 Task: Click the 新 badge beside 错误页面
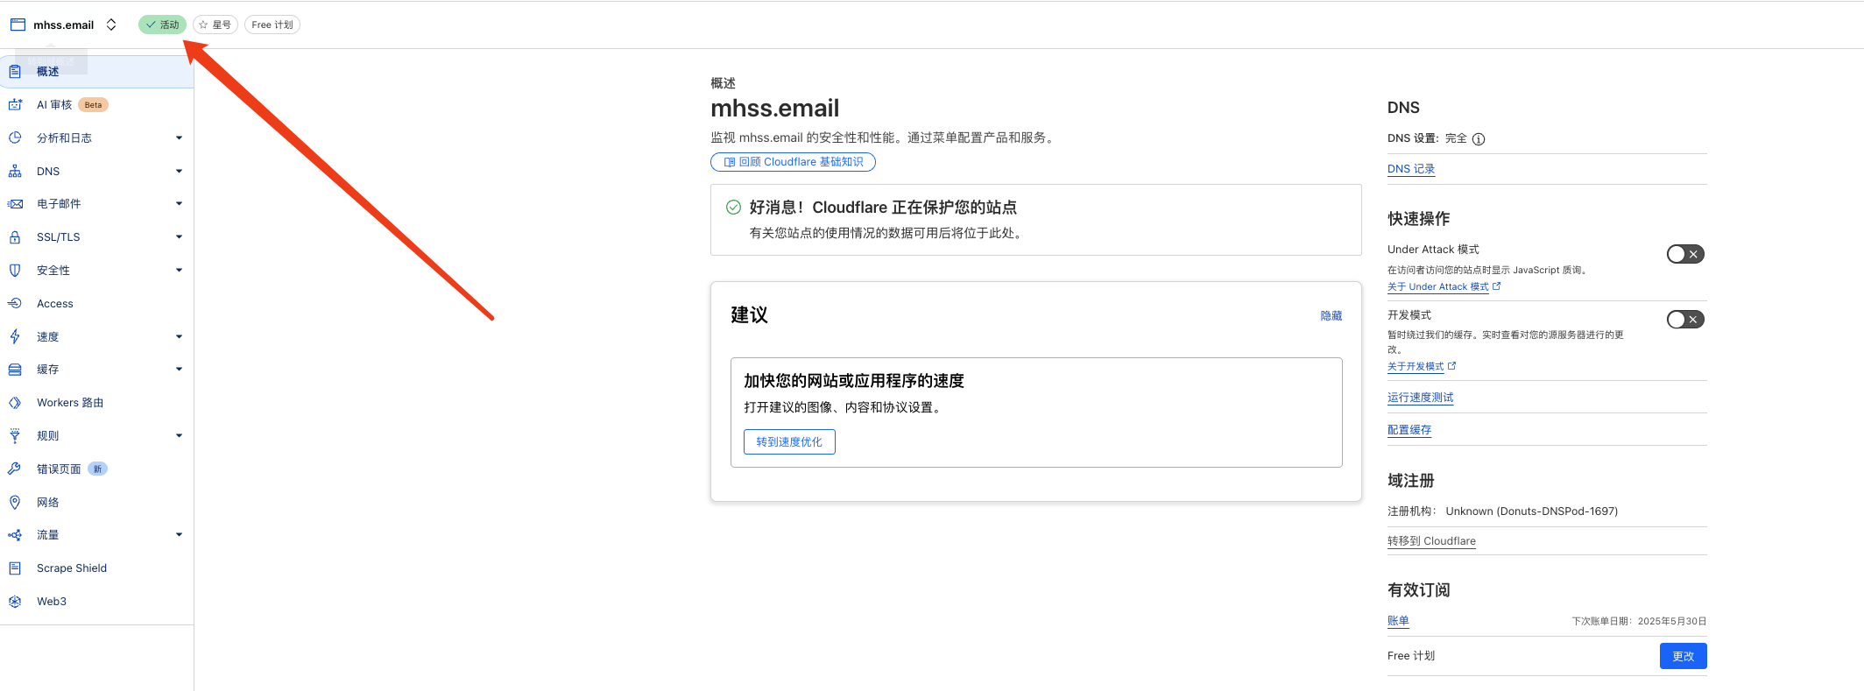(x=97, y=469)
